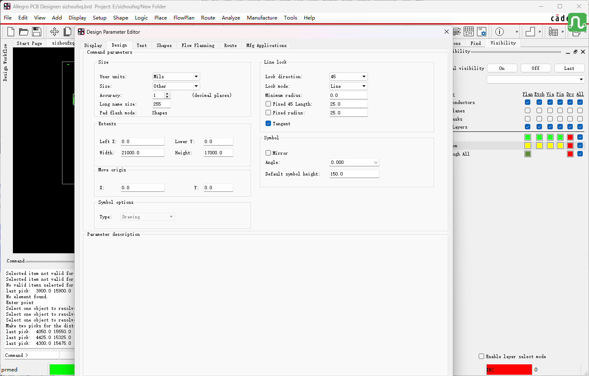Click the Show Element info icon
The image size is (589, 376).
[x=500, y=32]
